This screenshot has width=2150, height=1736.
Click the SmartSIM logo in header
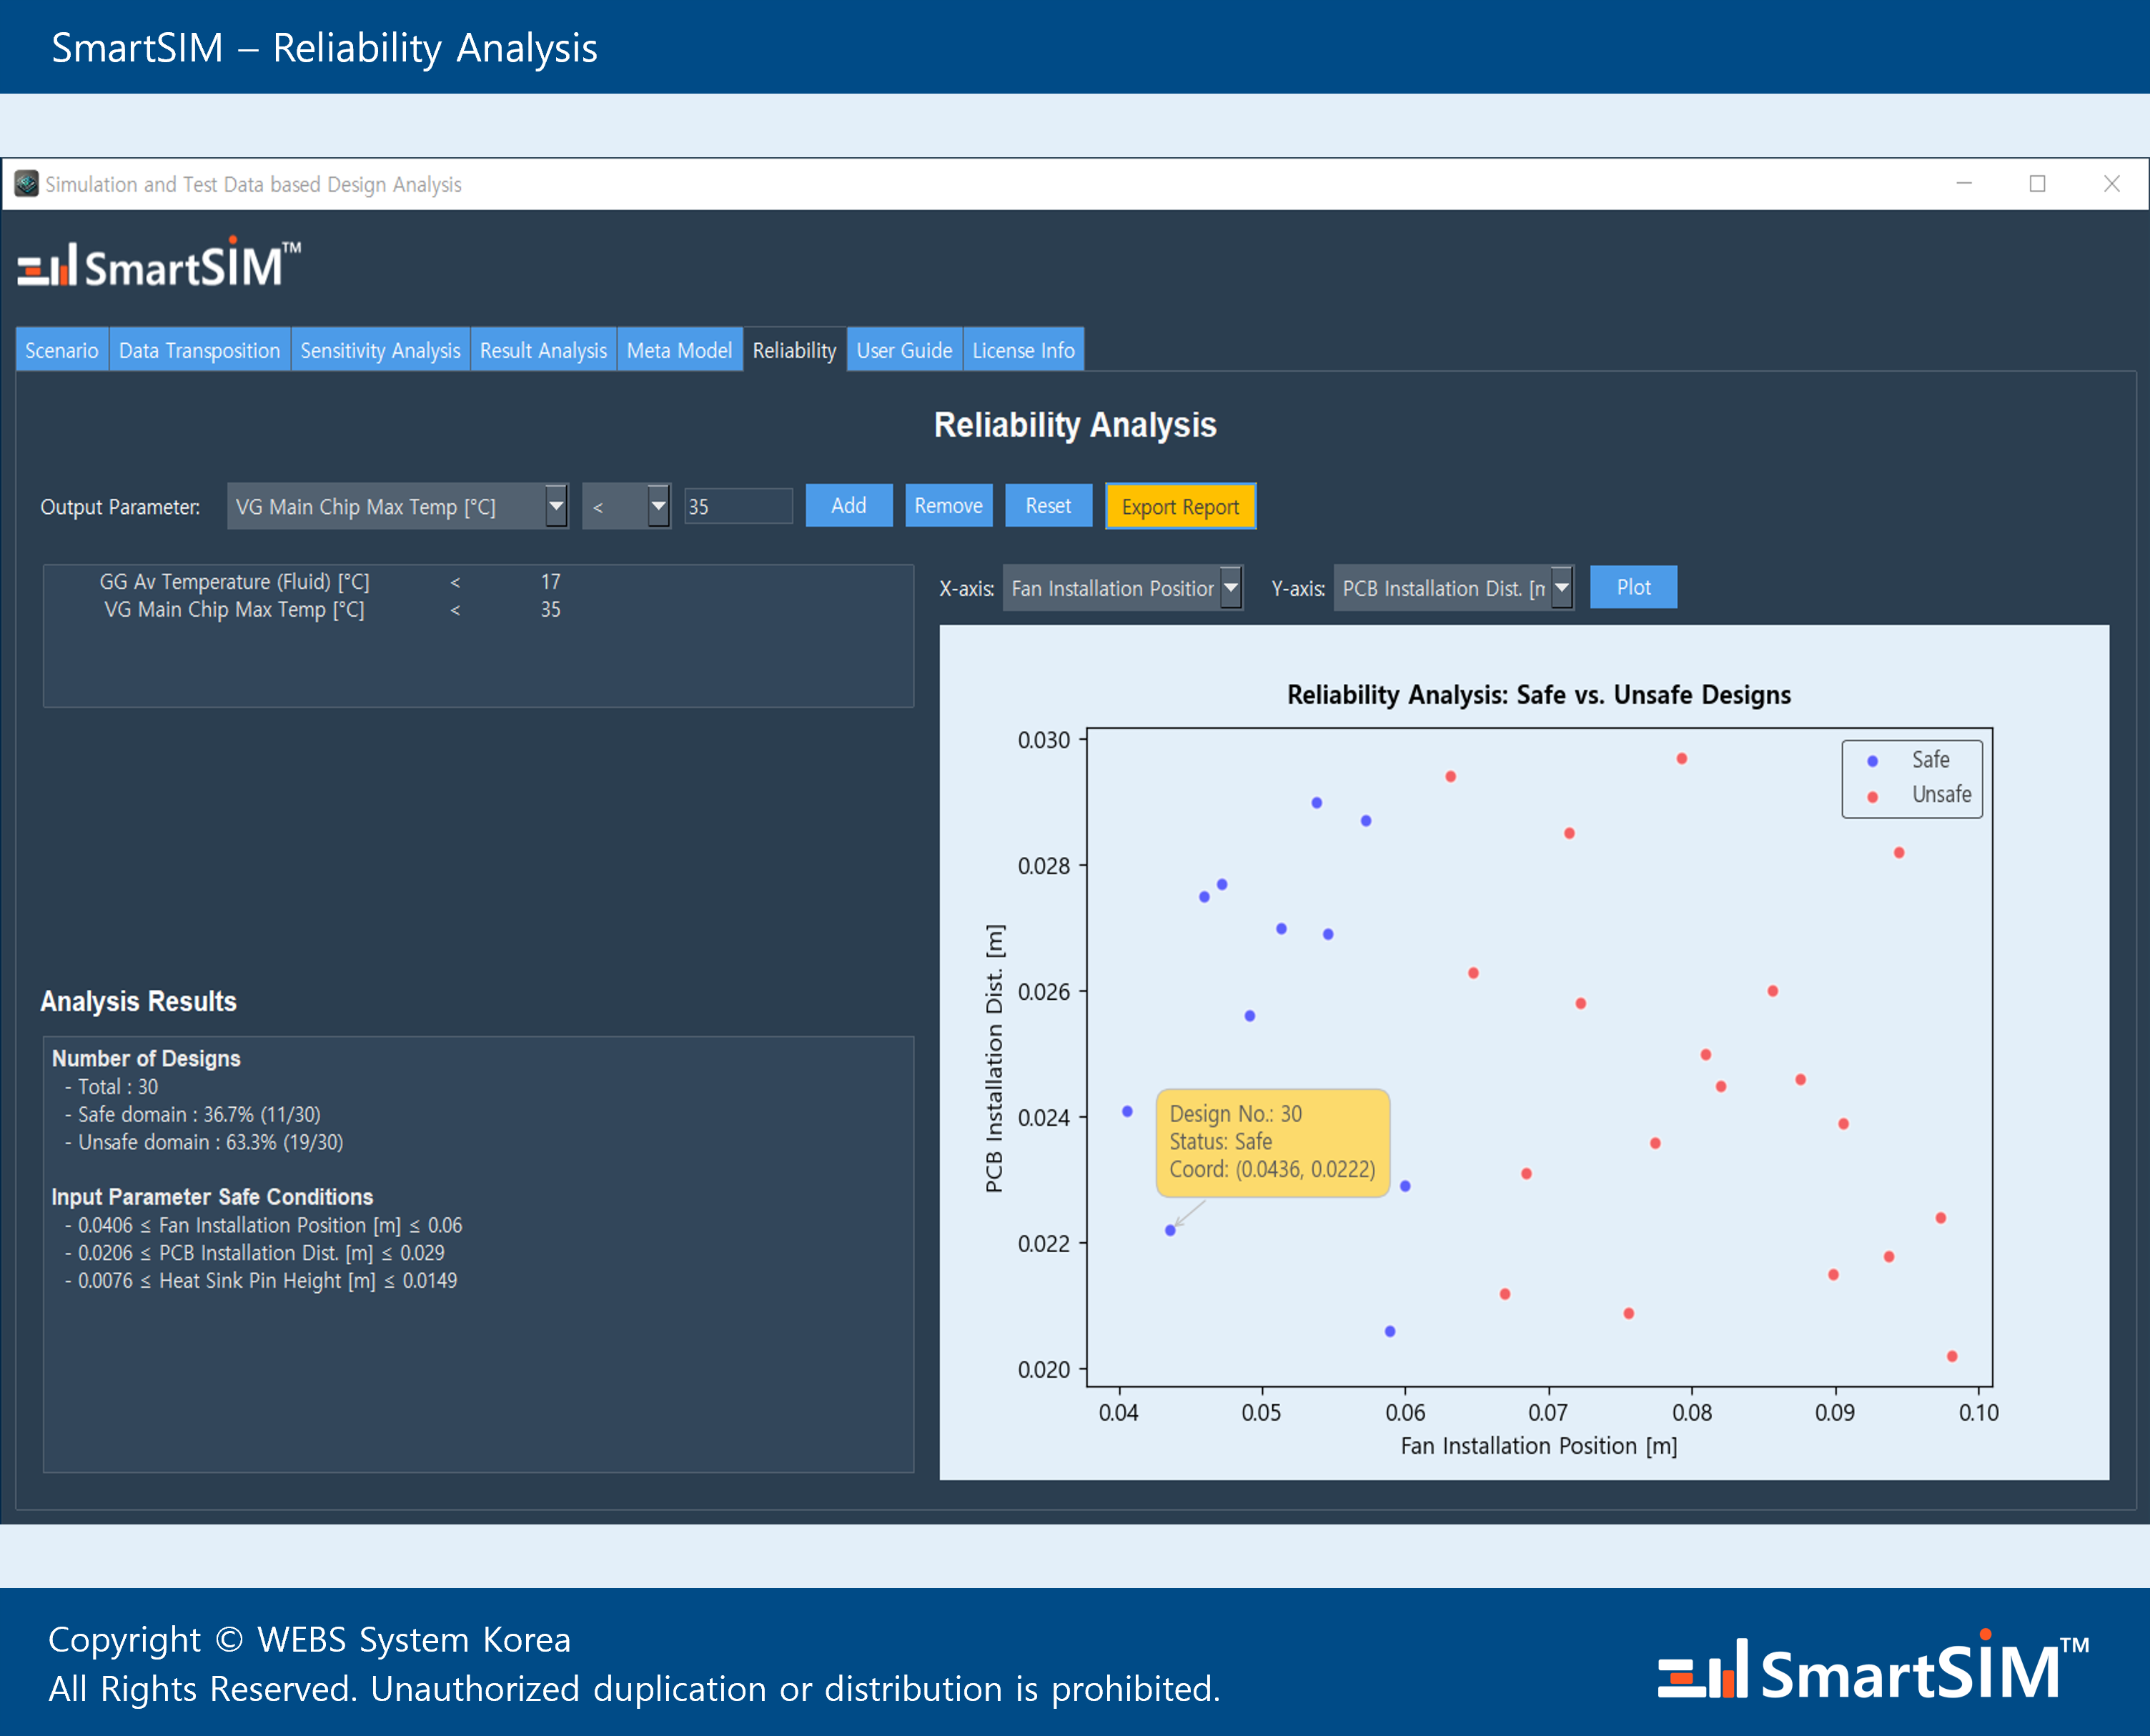click(x=159, y=265)
